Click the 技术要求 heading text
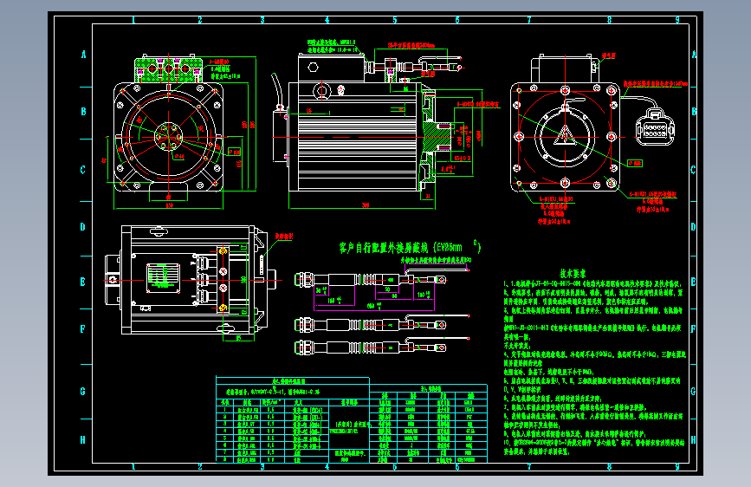 click(x=573, y=274)
